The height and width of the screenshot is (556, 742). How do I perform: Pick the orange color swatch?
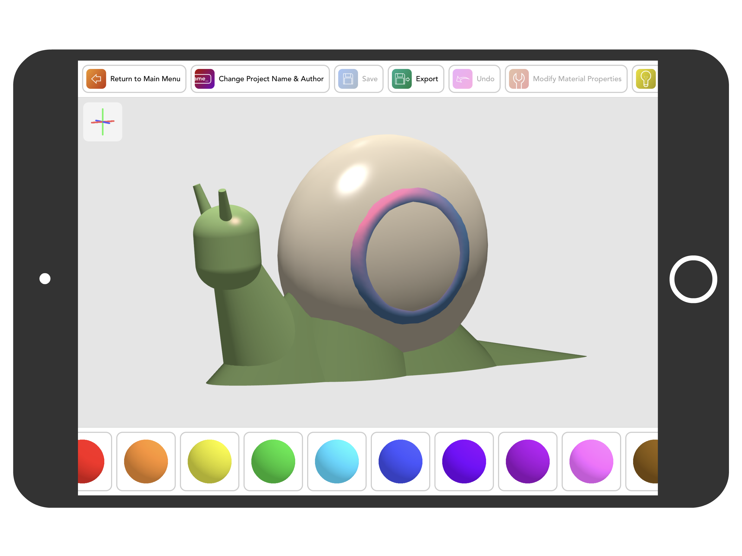[146, 462]
